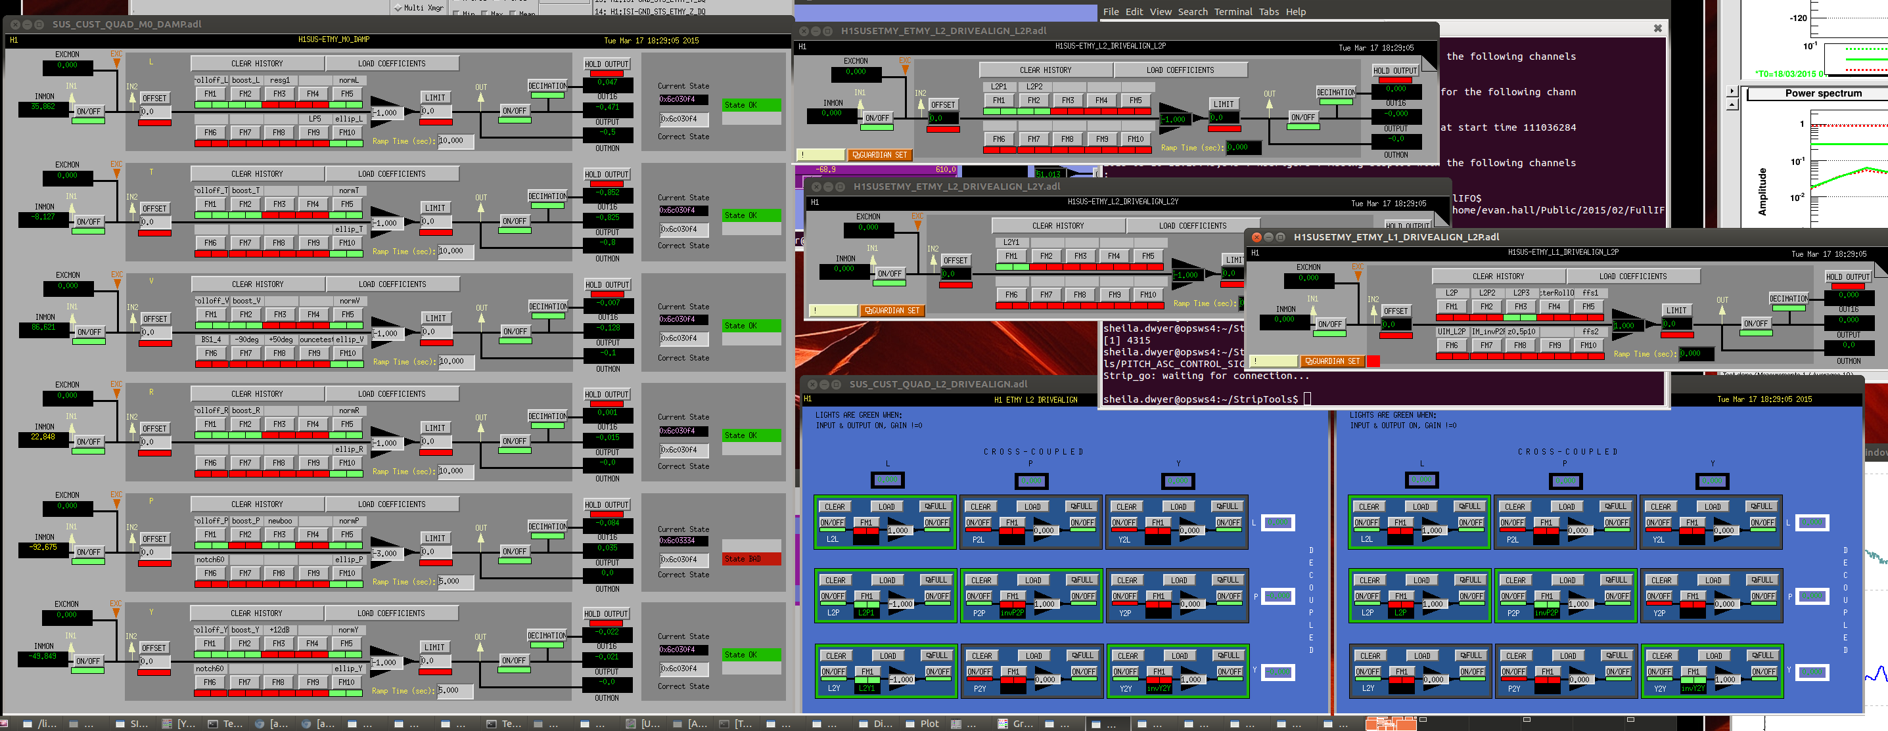Click LIMIT button in L2_DRIVEALIGN_L2P window
This screenshot has height=731, width=1888.
click(1224, 104)
